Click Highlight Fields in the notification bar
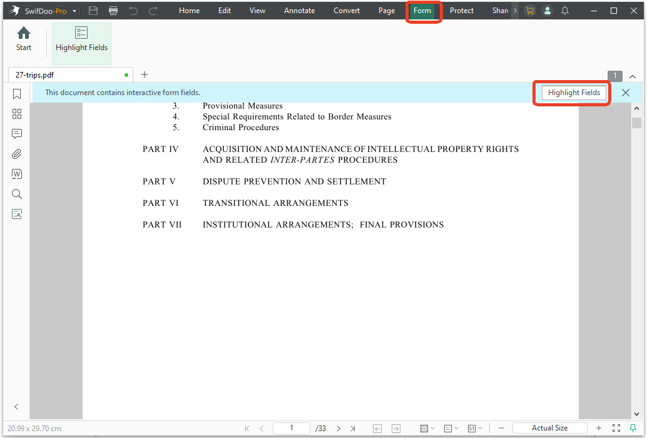 [574, 93]
